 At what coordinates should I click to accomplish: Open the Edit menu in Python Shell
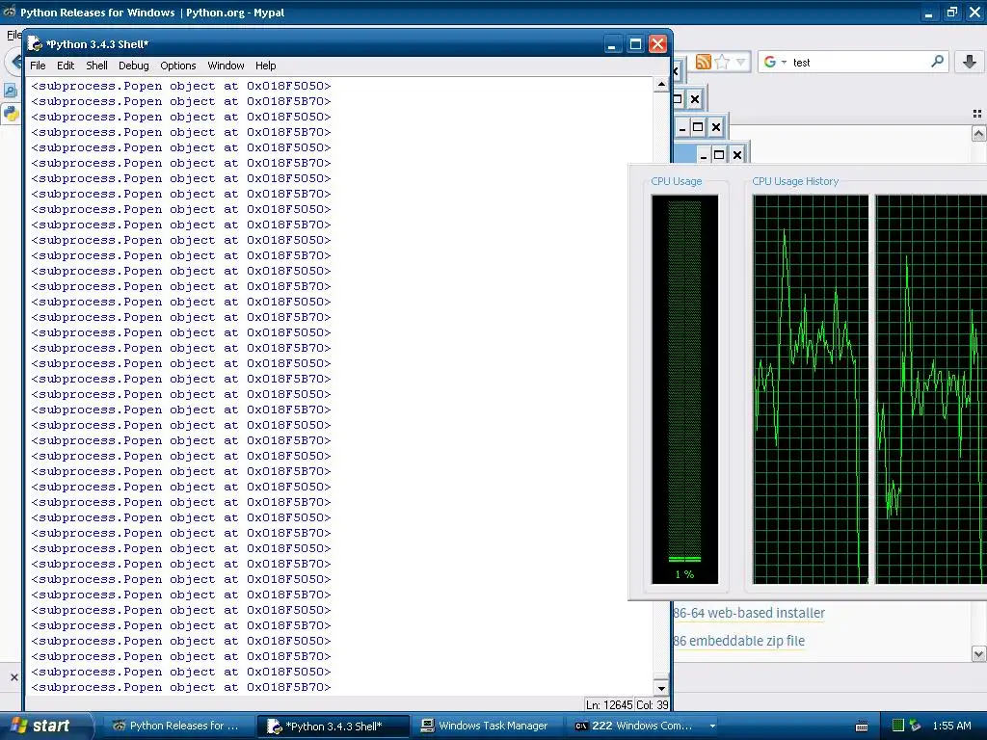(66, 66)
